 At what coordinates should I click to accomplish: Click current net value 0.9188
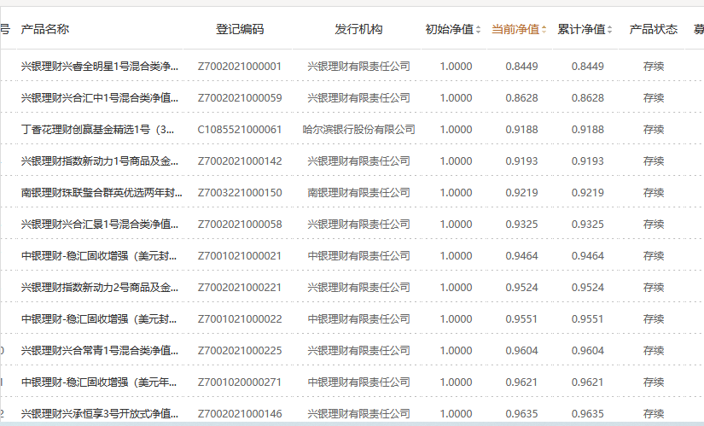click(521, 130)
